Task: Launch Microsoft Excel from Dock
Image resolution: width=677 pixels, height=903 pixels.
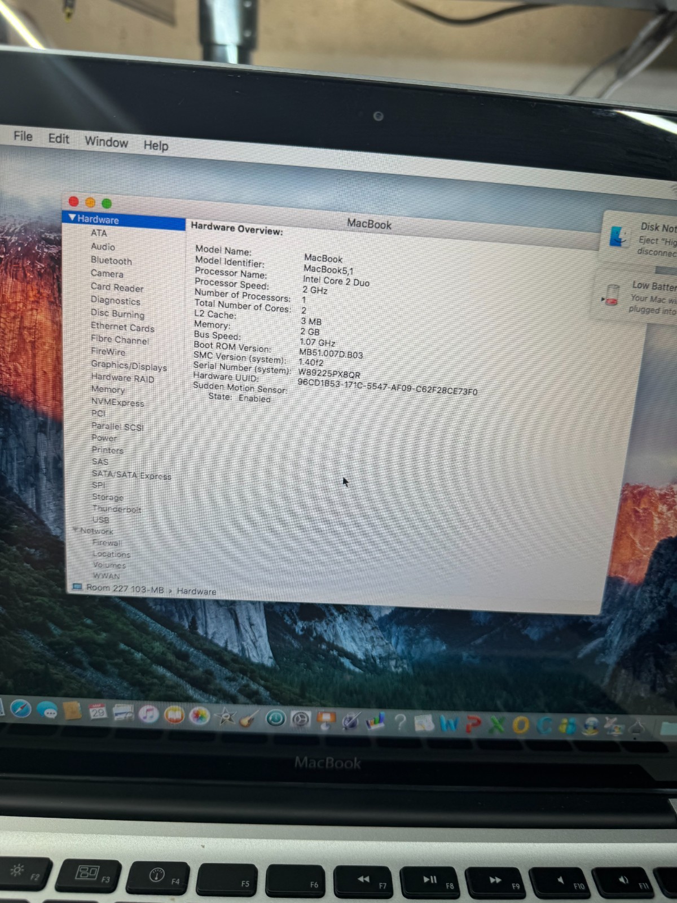Action: (497, 725)
